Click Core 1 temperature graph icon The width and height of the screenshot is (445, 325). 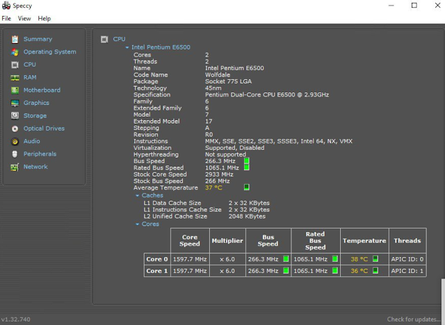pos(375,271)
